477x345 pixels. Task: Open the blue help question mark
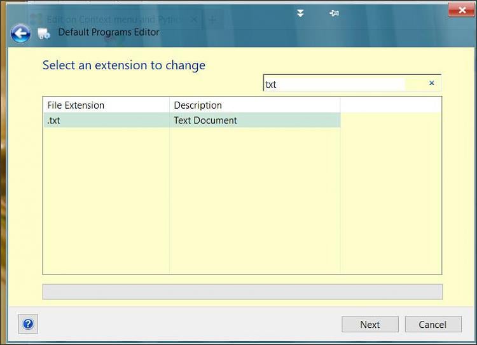coord(28,324)
